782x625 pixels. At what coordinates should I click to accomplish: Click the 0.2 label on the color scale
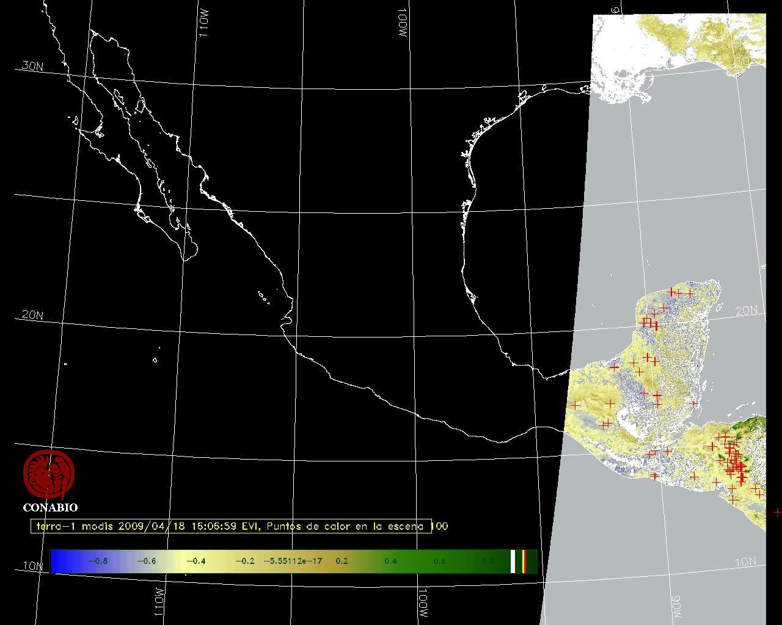coord(342,561)
